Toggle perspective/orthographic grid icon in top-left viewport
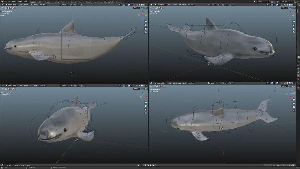Screen dimensions: 300x169 (x=146, y=32)
